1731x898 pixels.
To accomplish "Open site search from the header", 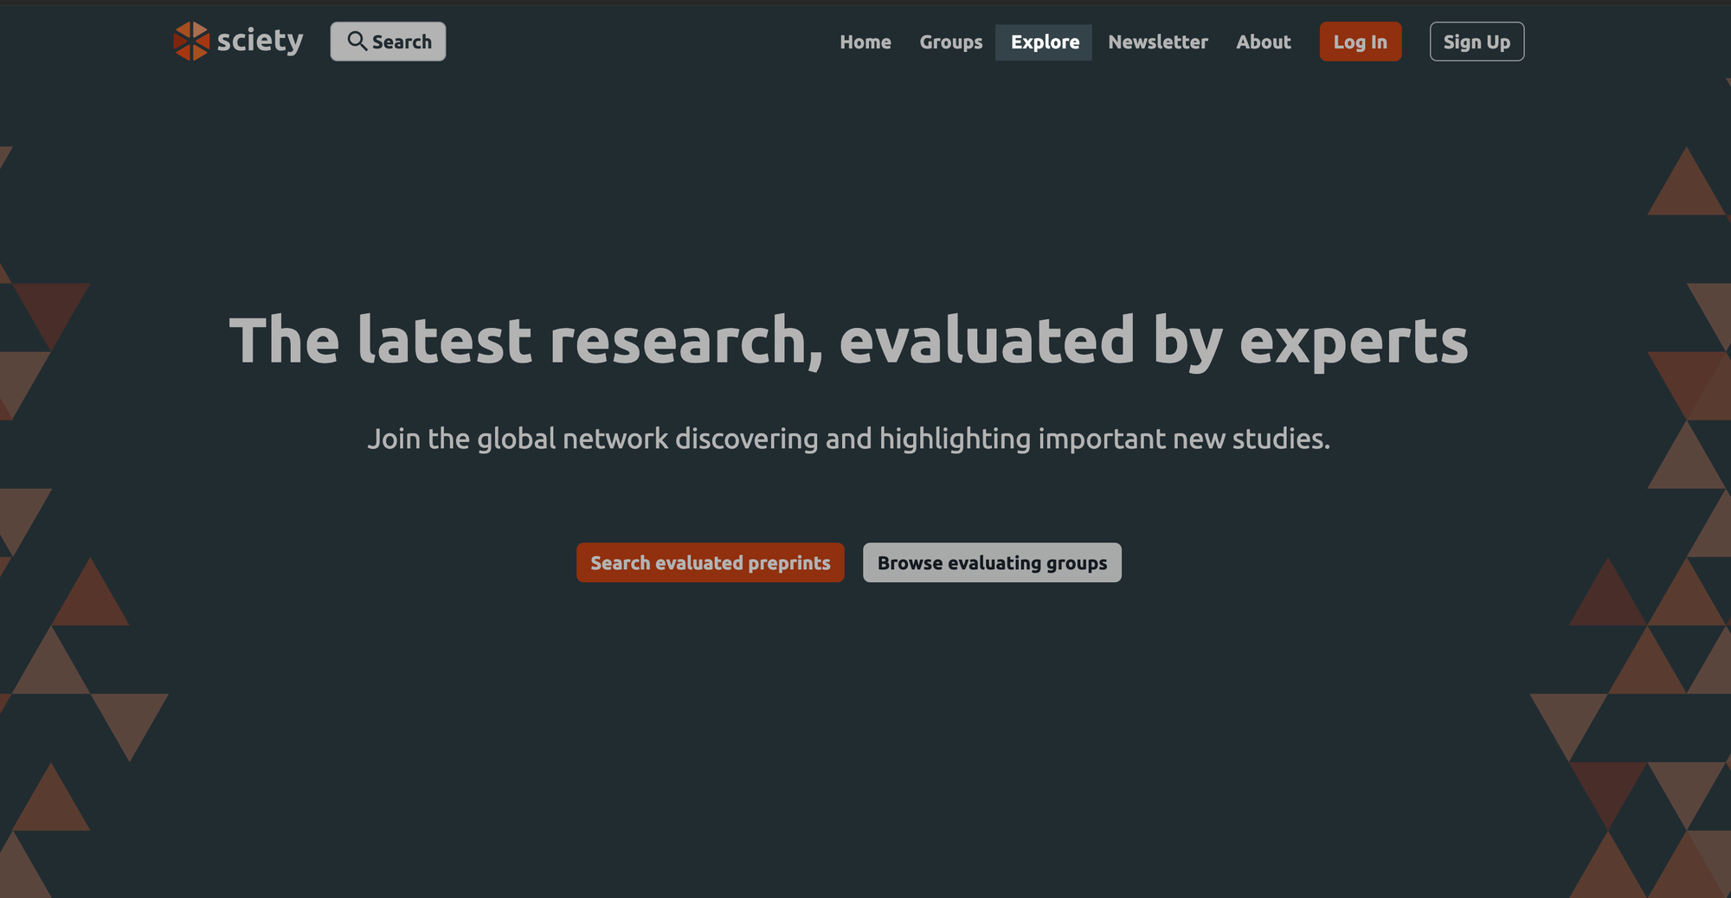I will [388, 41].
